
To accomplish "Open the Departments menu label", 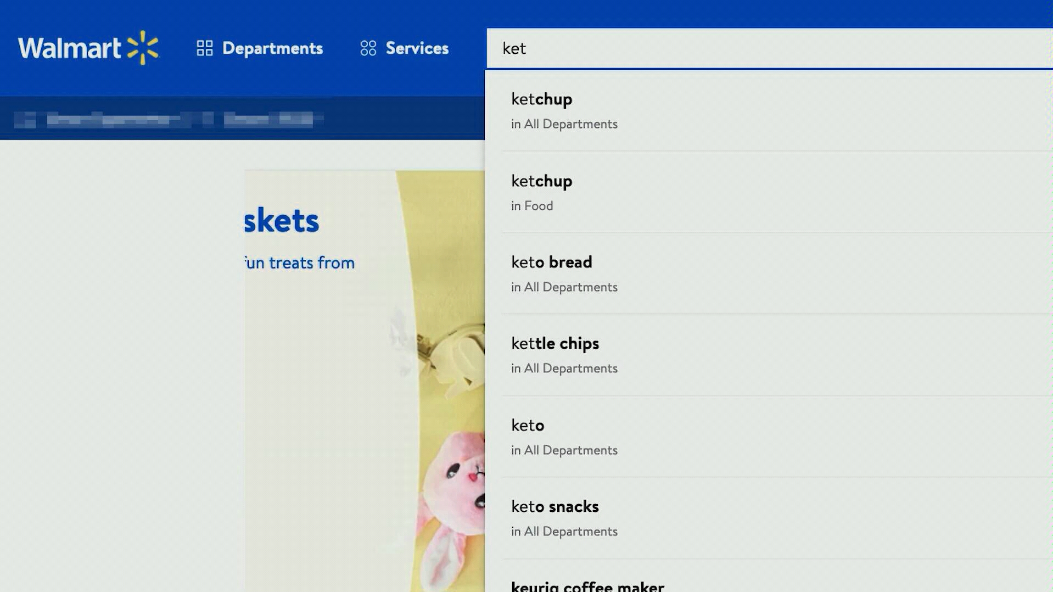I will (x=272, y=48).
